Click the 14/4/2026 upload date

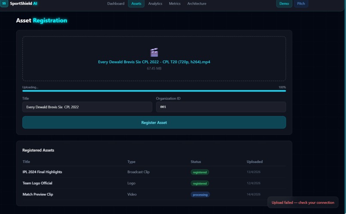(x=254, y=194)
